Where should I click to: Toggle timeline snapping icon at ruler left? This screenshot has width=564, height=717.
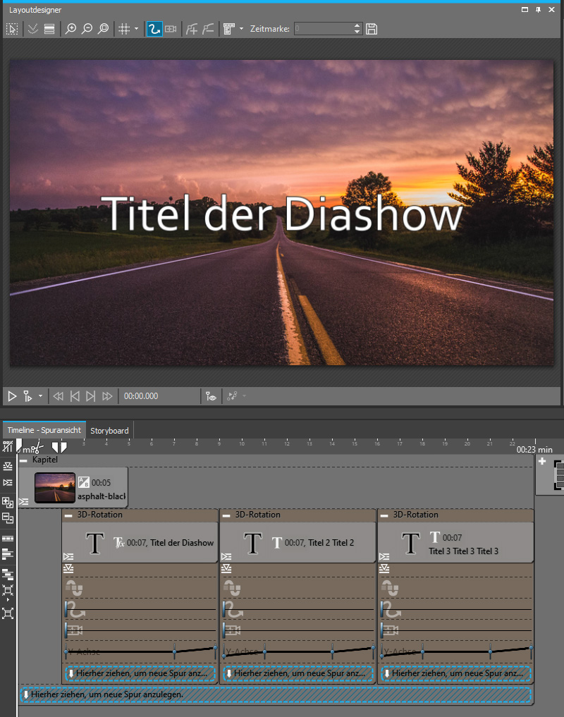click(8, 446)
